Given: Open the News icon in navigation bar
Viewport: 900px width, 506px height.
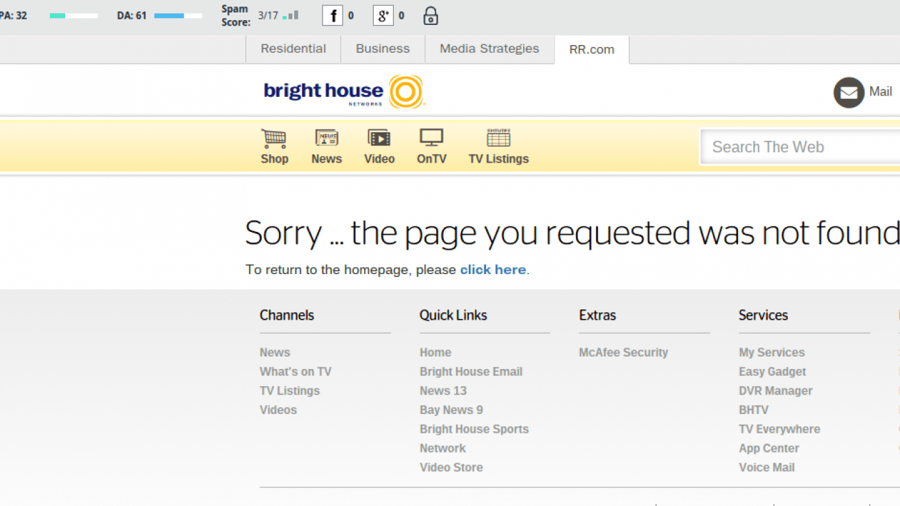Looking at the screenshot, I should point(327,138).
